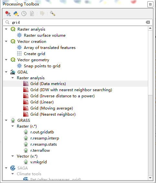Collapse the GDAL provider group

[x=6, y=72]
